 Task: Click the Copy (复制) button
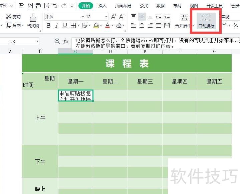[13, 25]
